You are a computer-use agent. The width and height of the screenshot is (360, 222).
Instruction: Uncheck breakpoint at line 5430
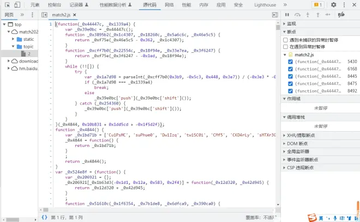[290, 62]
